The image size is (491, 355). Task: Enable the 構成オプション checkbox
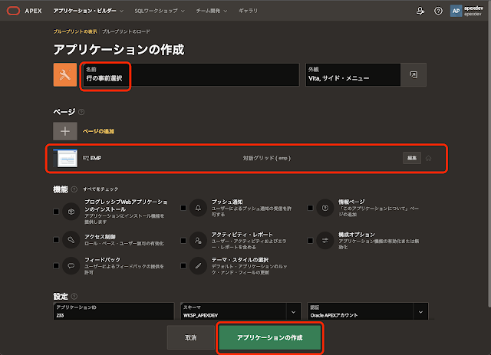coord(310,241)
